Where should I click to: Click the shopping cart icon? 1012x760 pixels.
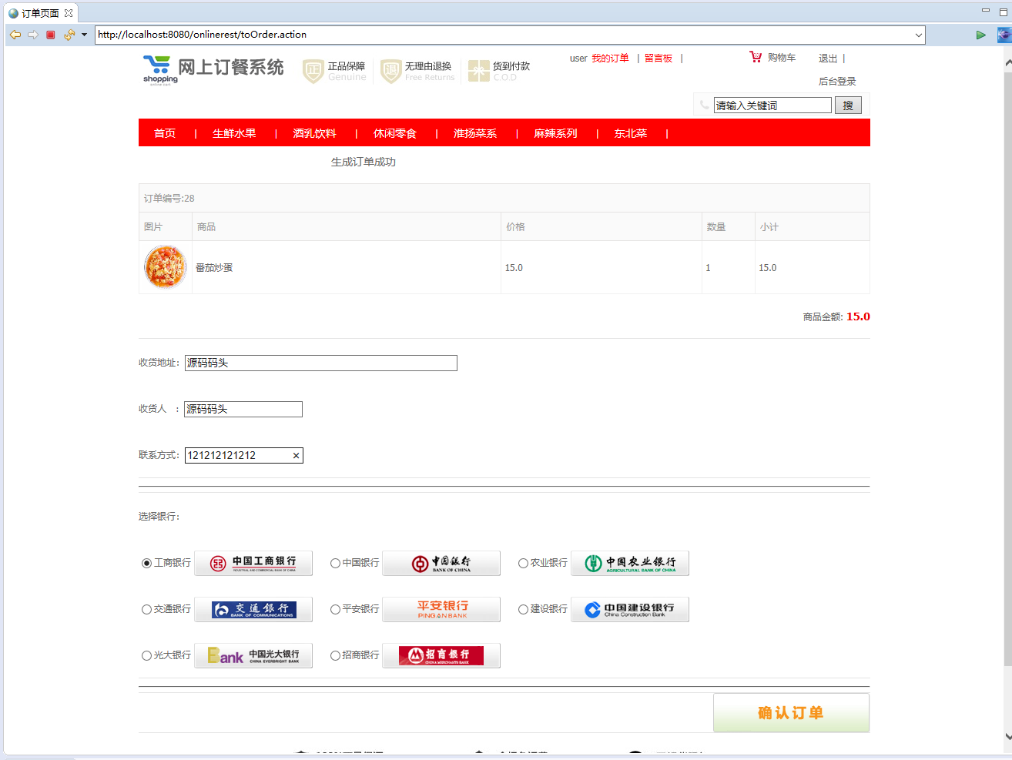[x=755, y=56]
